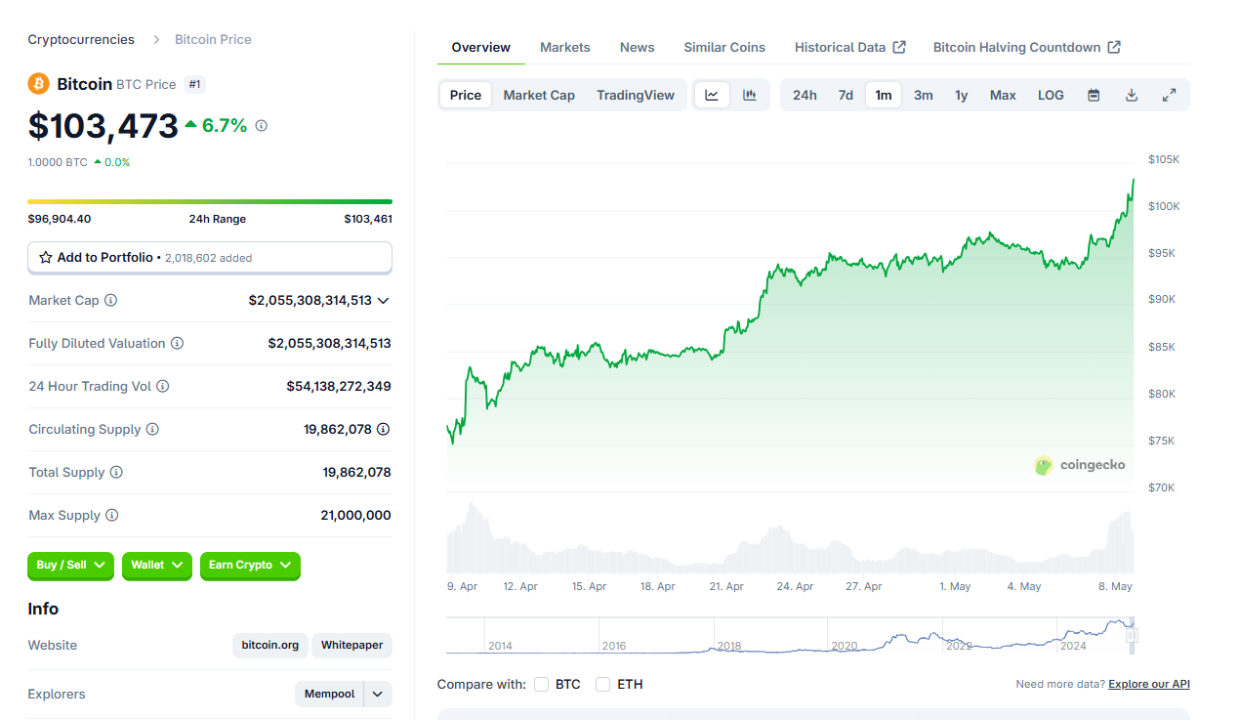This screenshot has height=720, width=1239.
Task: Open the Earn Crypto dropdown
Action: click(x=250, y=566)
